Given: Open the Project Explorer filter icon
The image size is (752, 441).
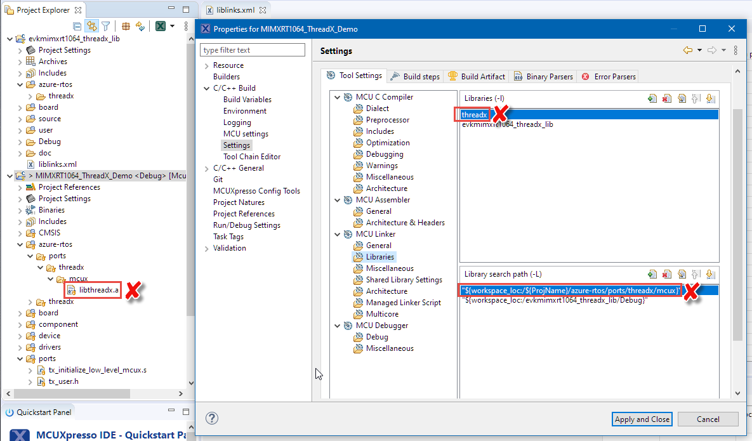Looking at the screenshot, I should click(106, 26).
